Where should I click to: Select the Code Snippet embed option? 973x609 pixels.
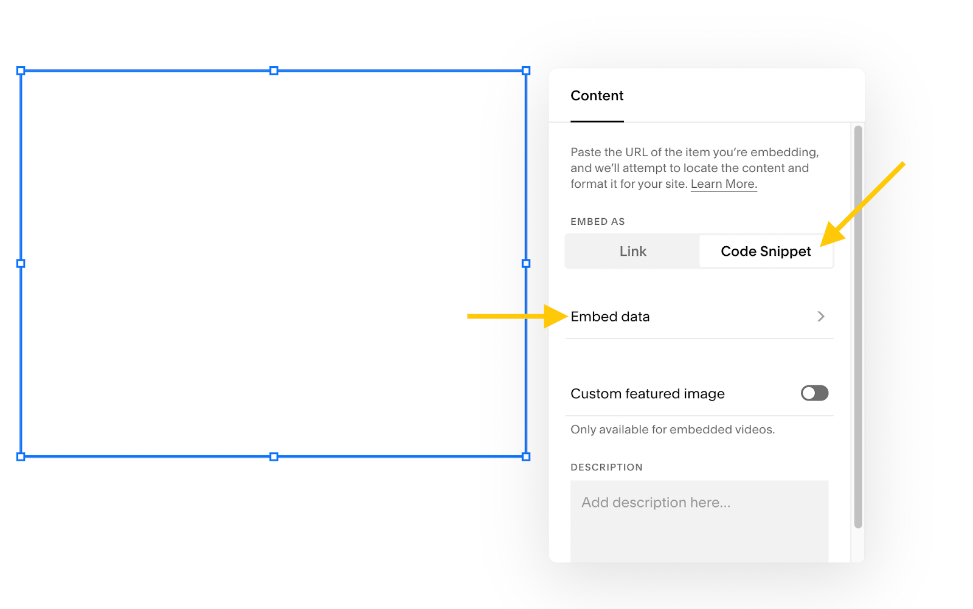click(766, 251)
